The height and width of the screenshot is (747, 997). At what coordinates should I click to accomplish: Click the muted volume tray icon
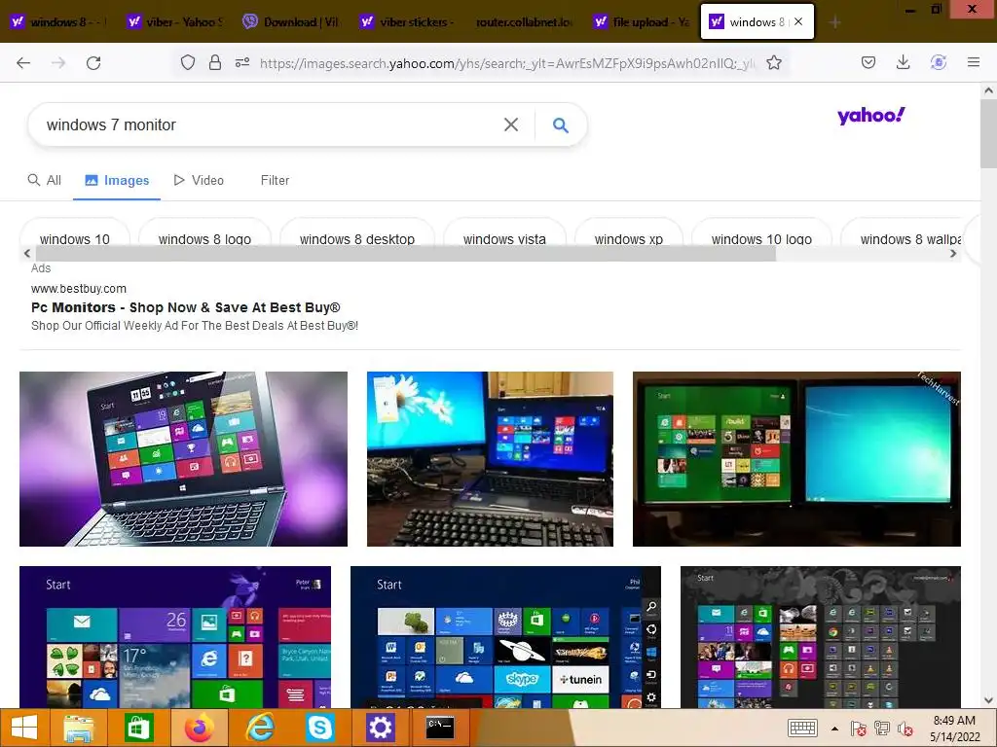point(905,729)
